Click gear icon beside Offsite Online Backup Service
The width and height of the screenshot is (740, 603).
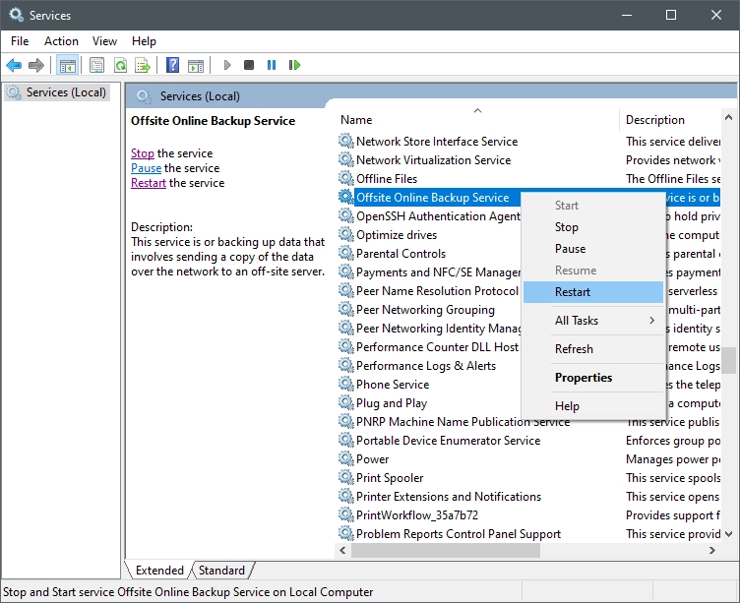[x=346, y=197]
